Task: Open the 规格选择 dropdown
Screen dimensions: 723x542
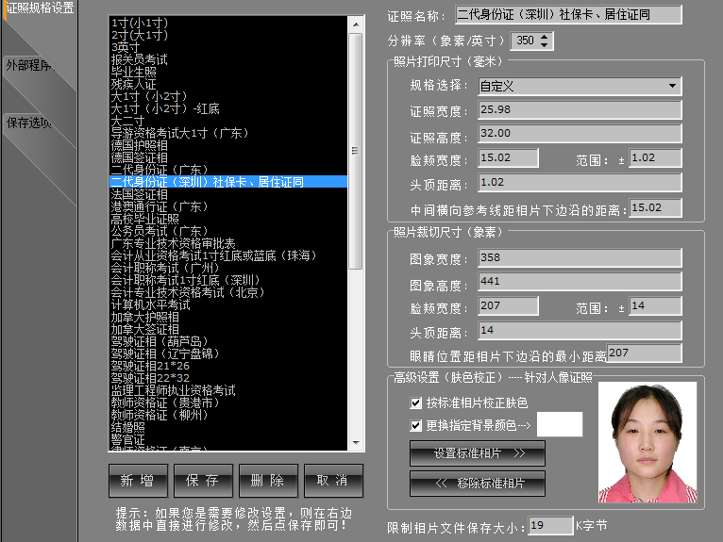Action: coord(672,86)
